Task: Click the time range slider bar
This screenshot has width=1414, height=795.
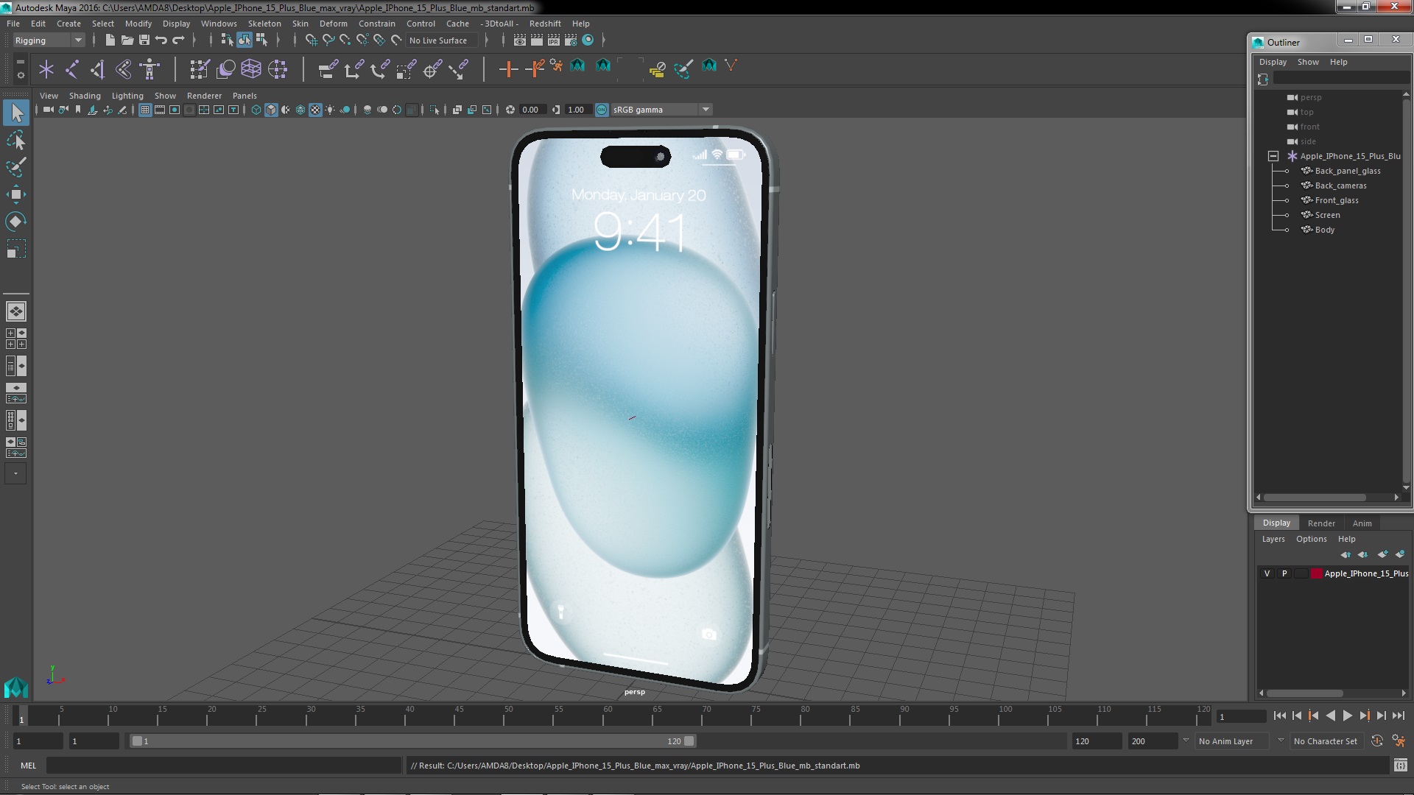Action: coord(412,741)
